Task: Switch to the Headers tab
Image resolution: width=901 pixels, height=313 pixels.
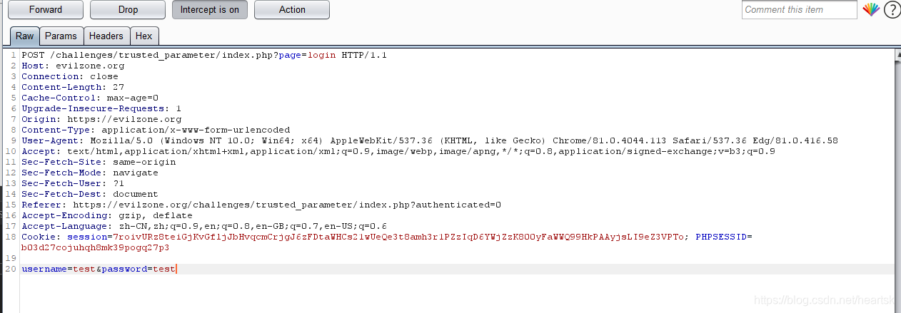Action: click(106, 36)
